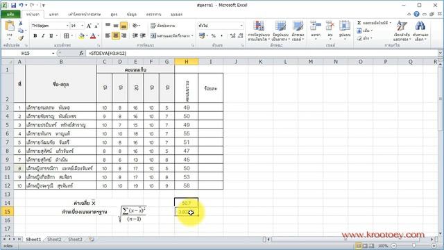This screenshot has height=250, width=444.
Task: Open Find and Select binoculars
Action: point(420,31)
